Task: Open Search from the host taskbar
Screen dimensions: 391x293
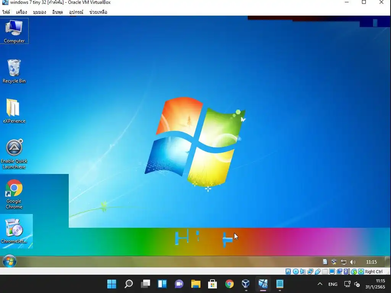Action: [x=129, y=284]
